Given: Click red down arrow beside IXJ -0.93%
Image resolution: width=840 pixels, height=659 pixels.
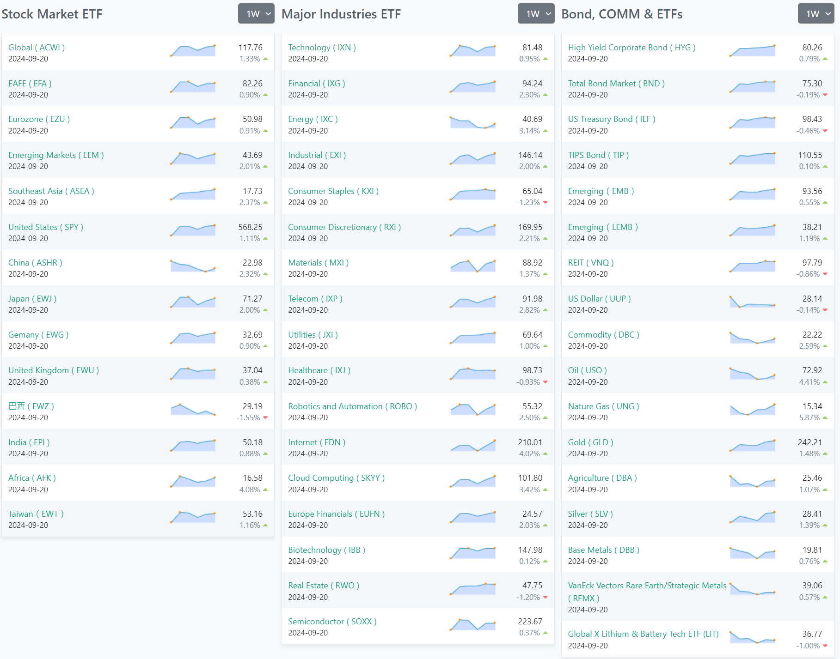Looking at the screenshot, I should [545, 382].
